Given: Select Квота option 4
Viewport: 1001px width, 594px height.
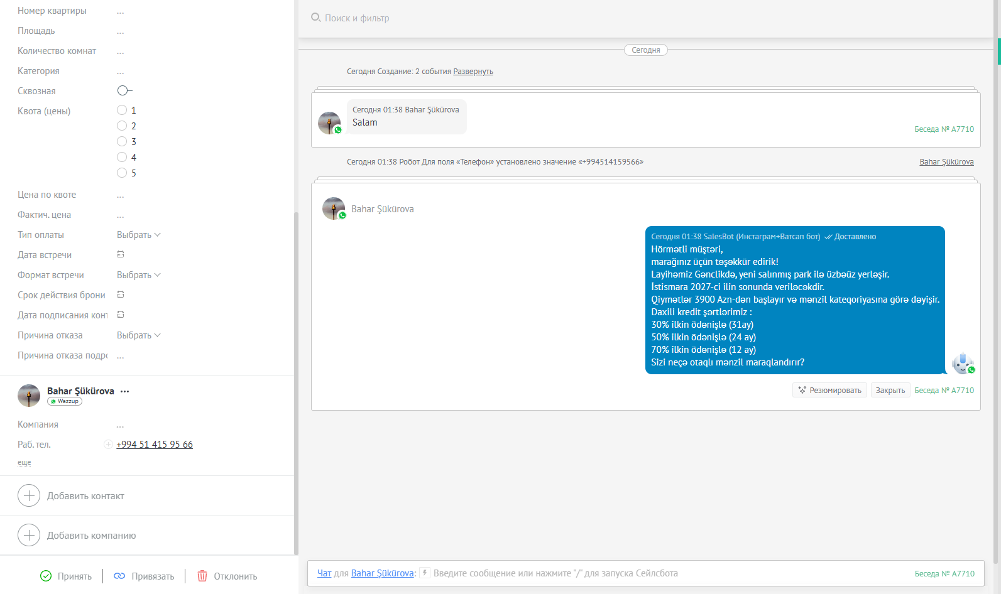Looking at the screenshot, I should [122, 157].
